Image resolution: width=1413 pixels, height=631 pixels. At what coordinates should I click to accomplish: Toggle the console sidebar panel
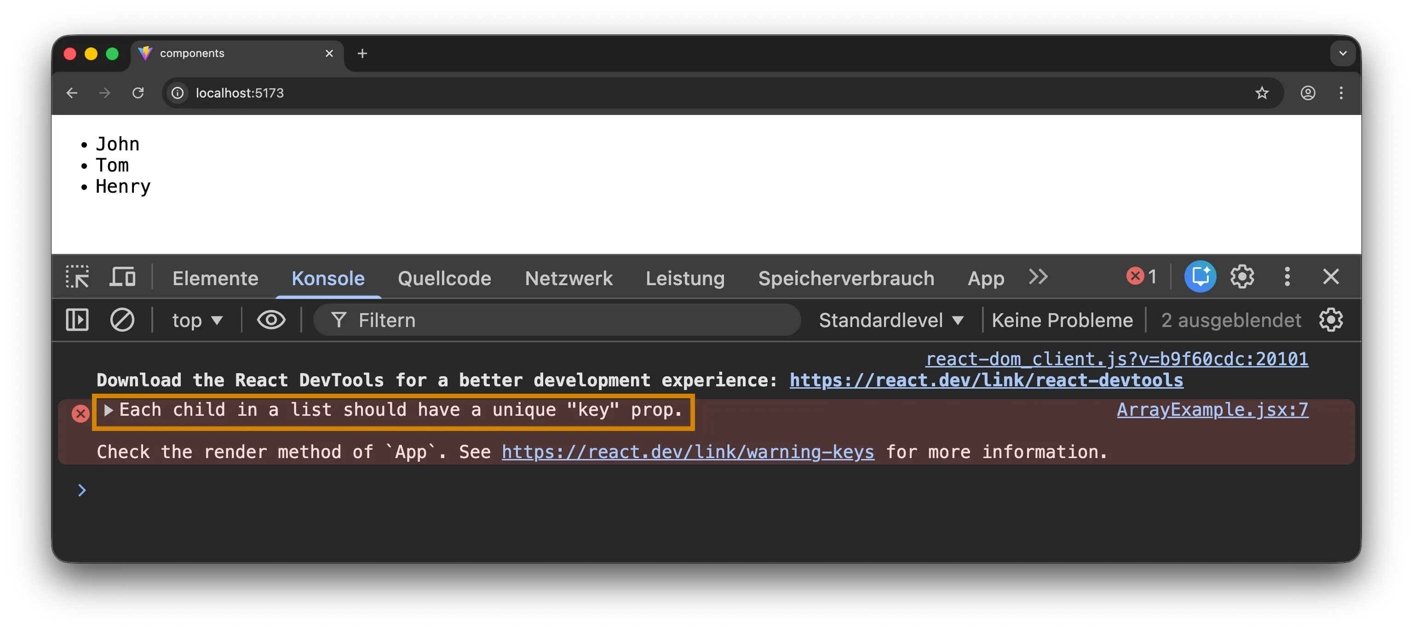tap(77, 320)
